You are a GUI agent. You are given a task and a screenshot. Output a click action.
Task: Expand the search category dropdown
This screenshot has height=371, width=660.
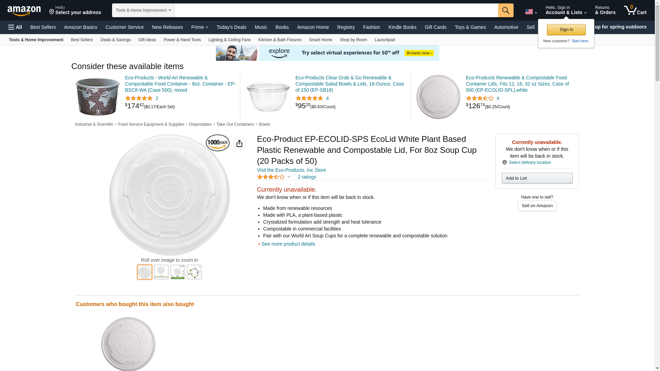tap(143, 10)
